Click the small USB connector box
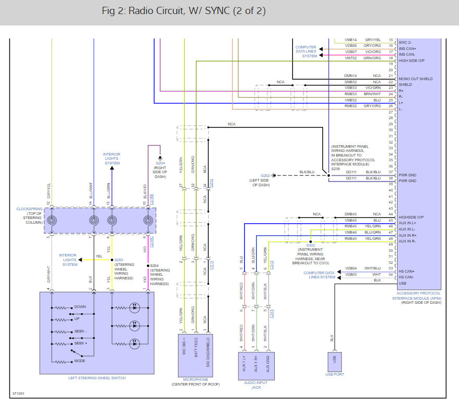 pyautogui.click(x=335, y=362)
